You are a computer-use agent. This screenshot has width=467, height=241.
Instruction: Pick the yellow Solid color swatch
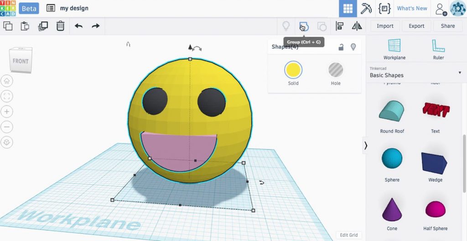tap(293, 70)
